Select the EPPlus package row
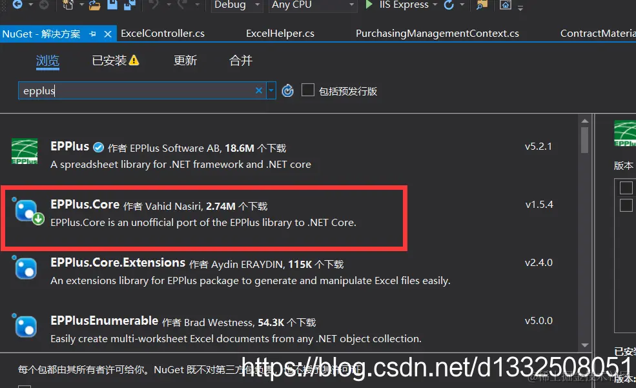Image resolution: width=636 pixels, height=388 pixels. point(289,156)
